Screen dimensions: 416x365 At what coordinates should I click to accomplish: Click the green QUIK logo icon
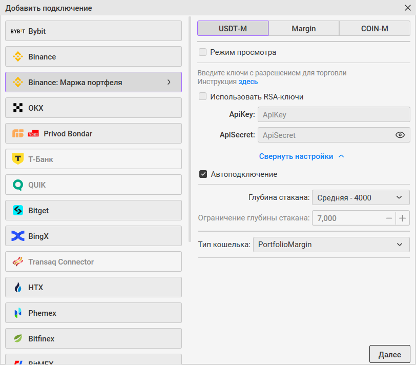(x=18, y=185)
